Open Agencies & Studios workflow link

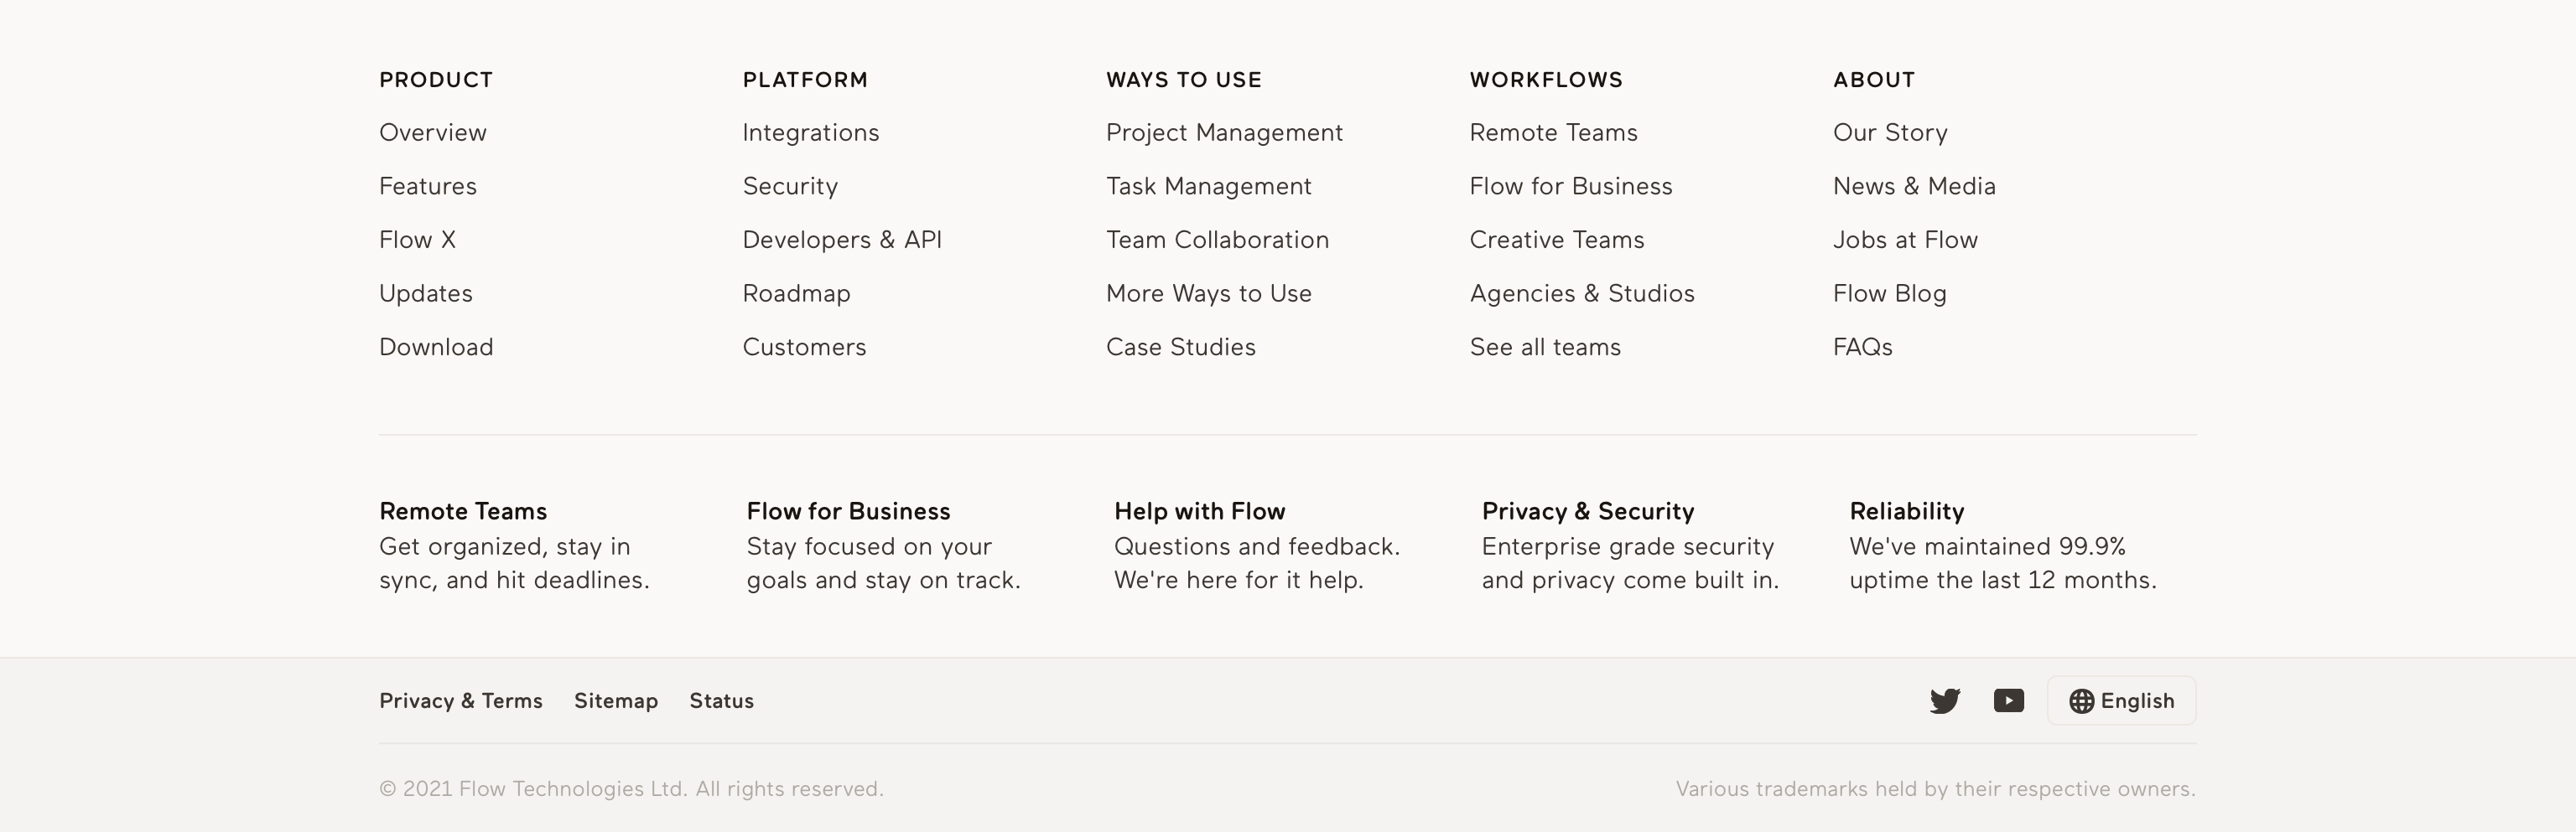(x=1582, y=293)
